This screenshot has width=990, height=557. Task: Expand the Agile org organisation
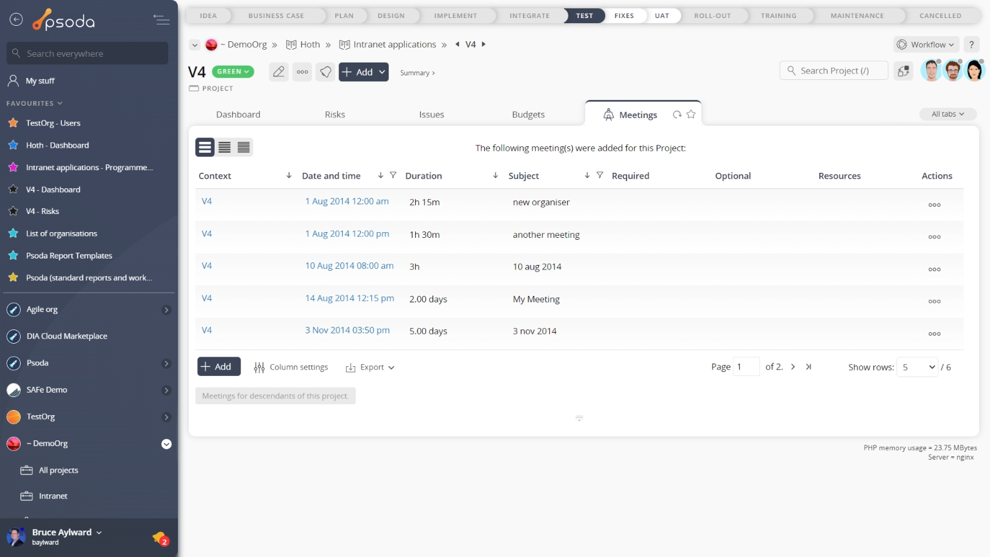[166, 310]
